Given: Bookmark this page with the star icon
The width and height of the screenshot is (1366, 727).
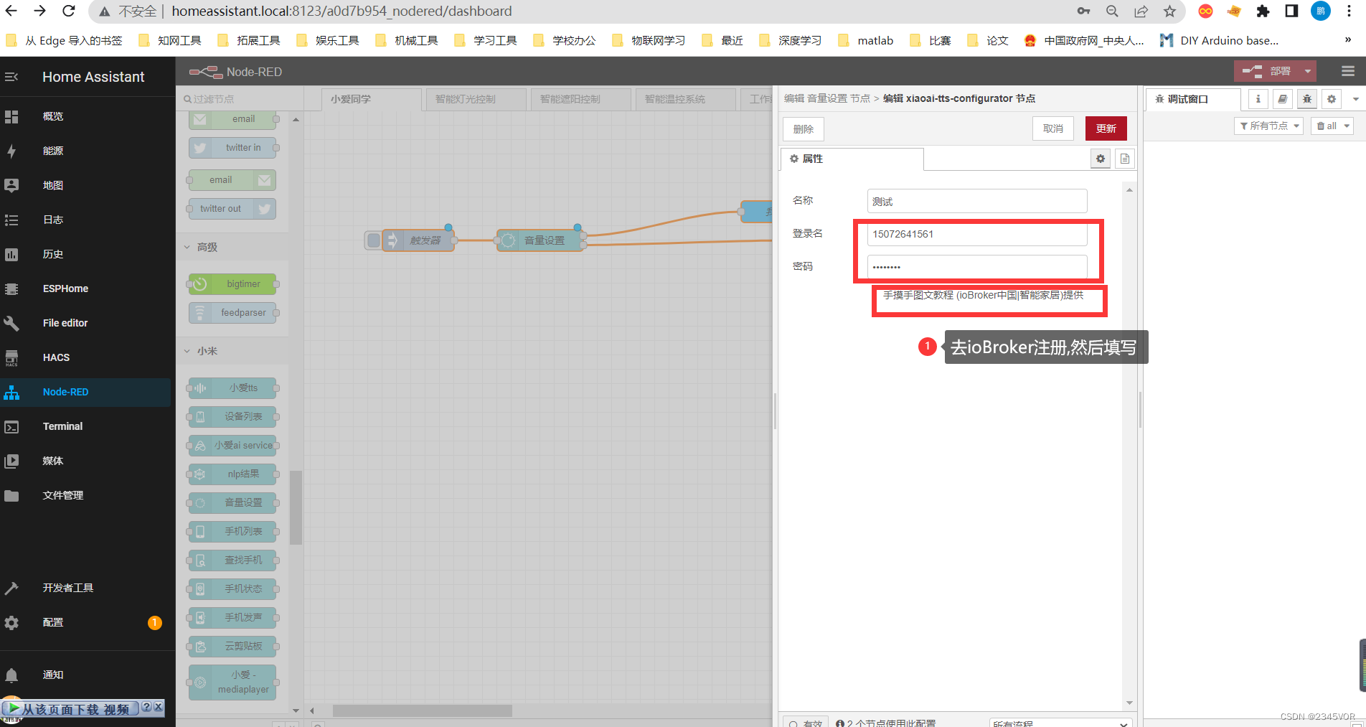Looking at the screenshot, I should click(x=1169, y=11).
